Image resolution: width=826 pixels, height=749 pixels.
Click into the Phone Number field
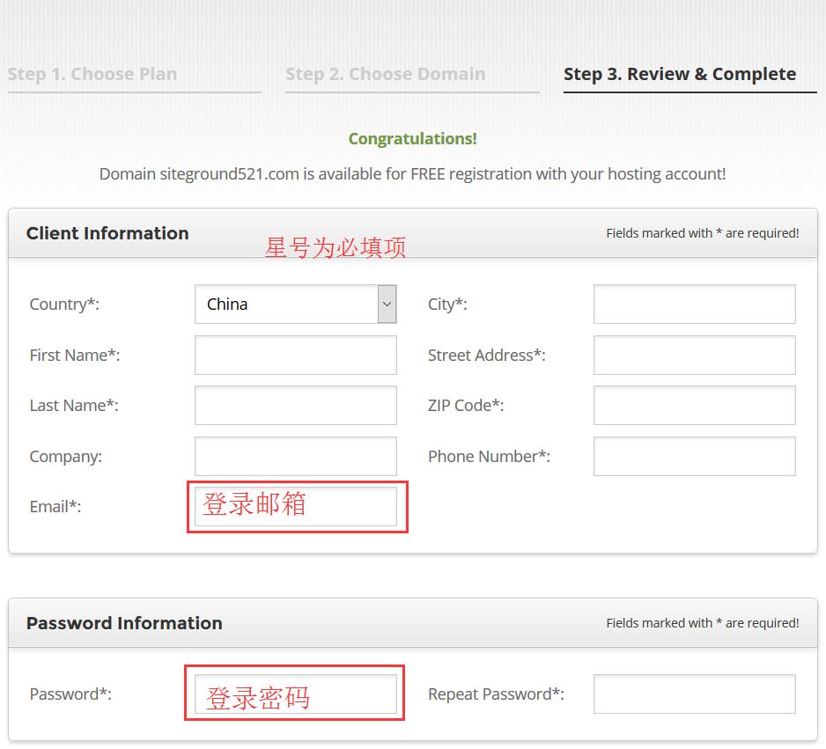pyautogui.click(x=694, y=457)
